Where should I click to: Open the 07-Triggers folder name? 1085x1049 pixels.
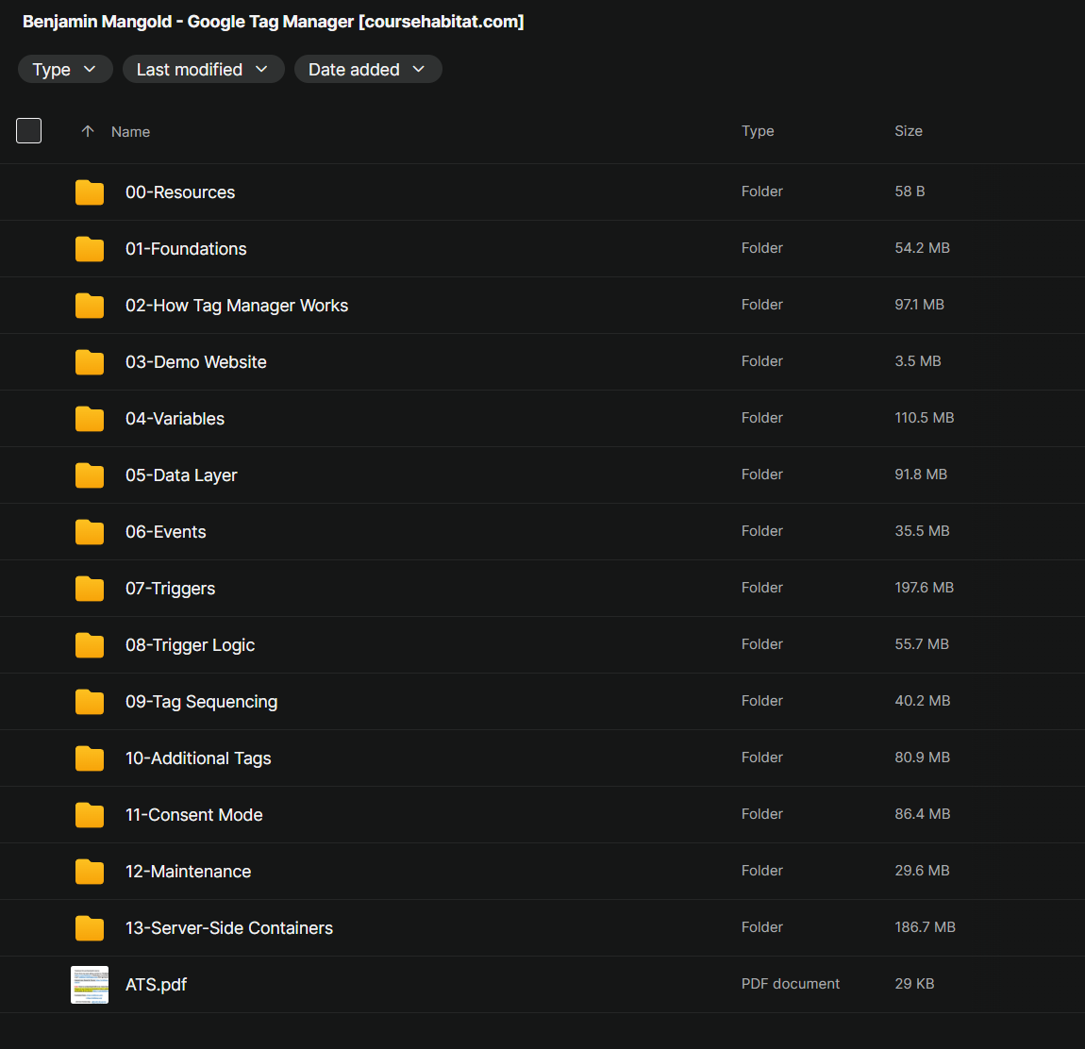click(170, 589)
